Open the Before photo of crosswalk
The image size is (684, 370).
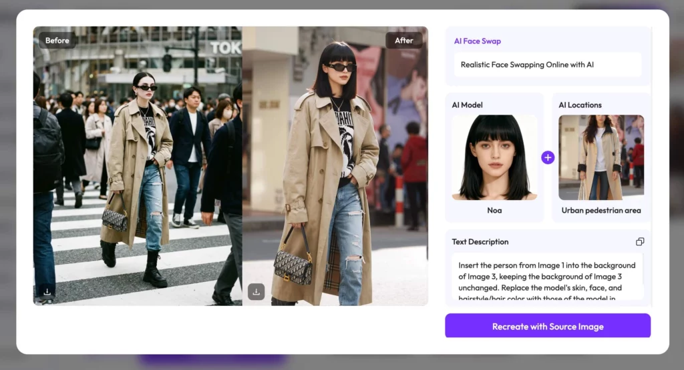tap(138, 166)
